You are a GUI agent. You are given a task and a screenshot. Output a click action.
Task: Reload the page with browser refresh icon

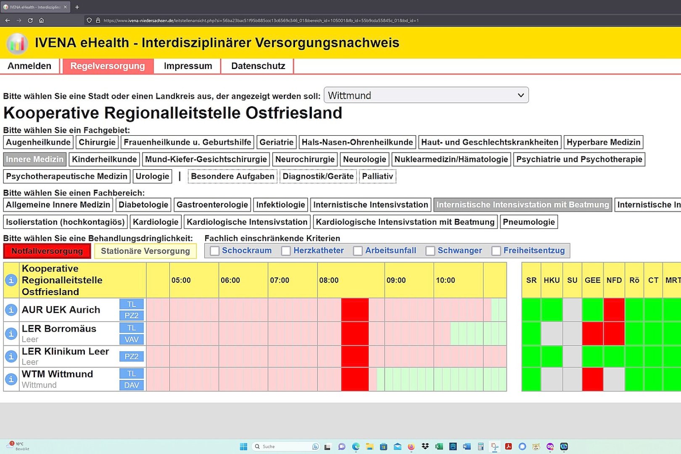coord(30,20)
